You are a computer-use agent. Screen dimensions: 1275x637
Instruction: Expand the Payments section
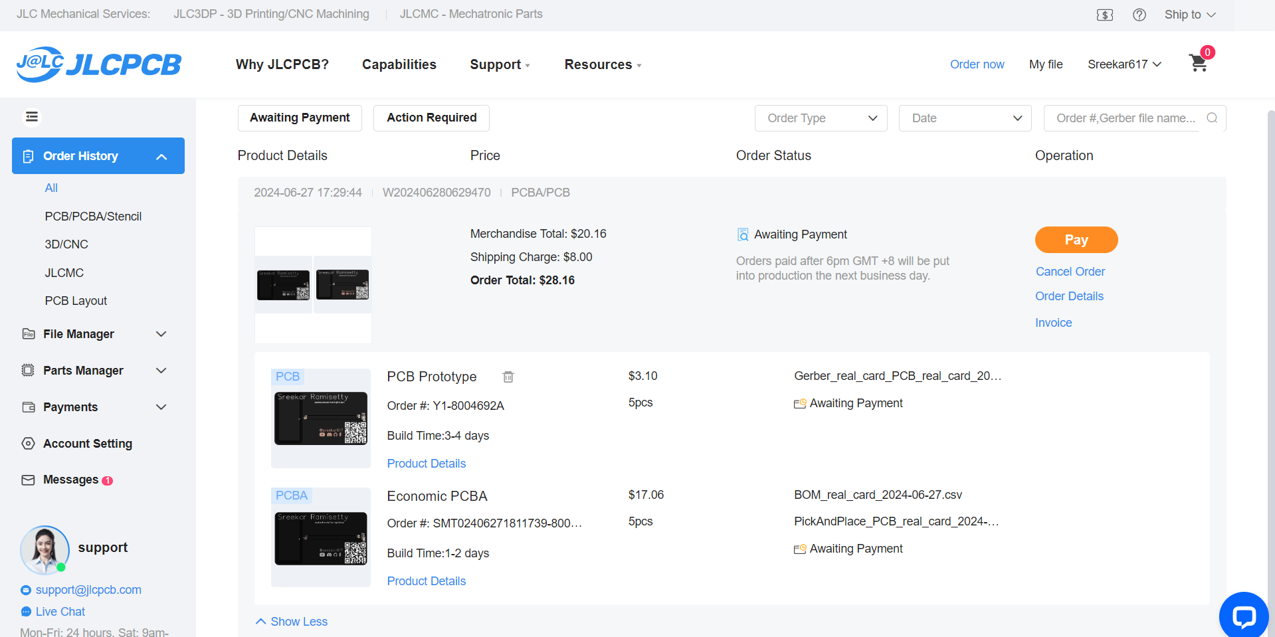161,407
